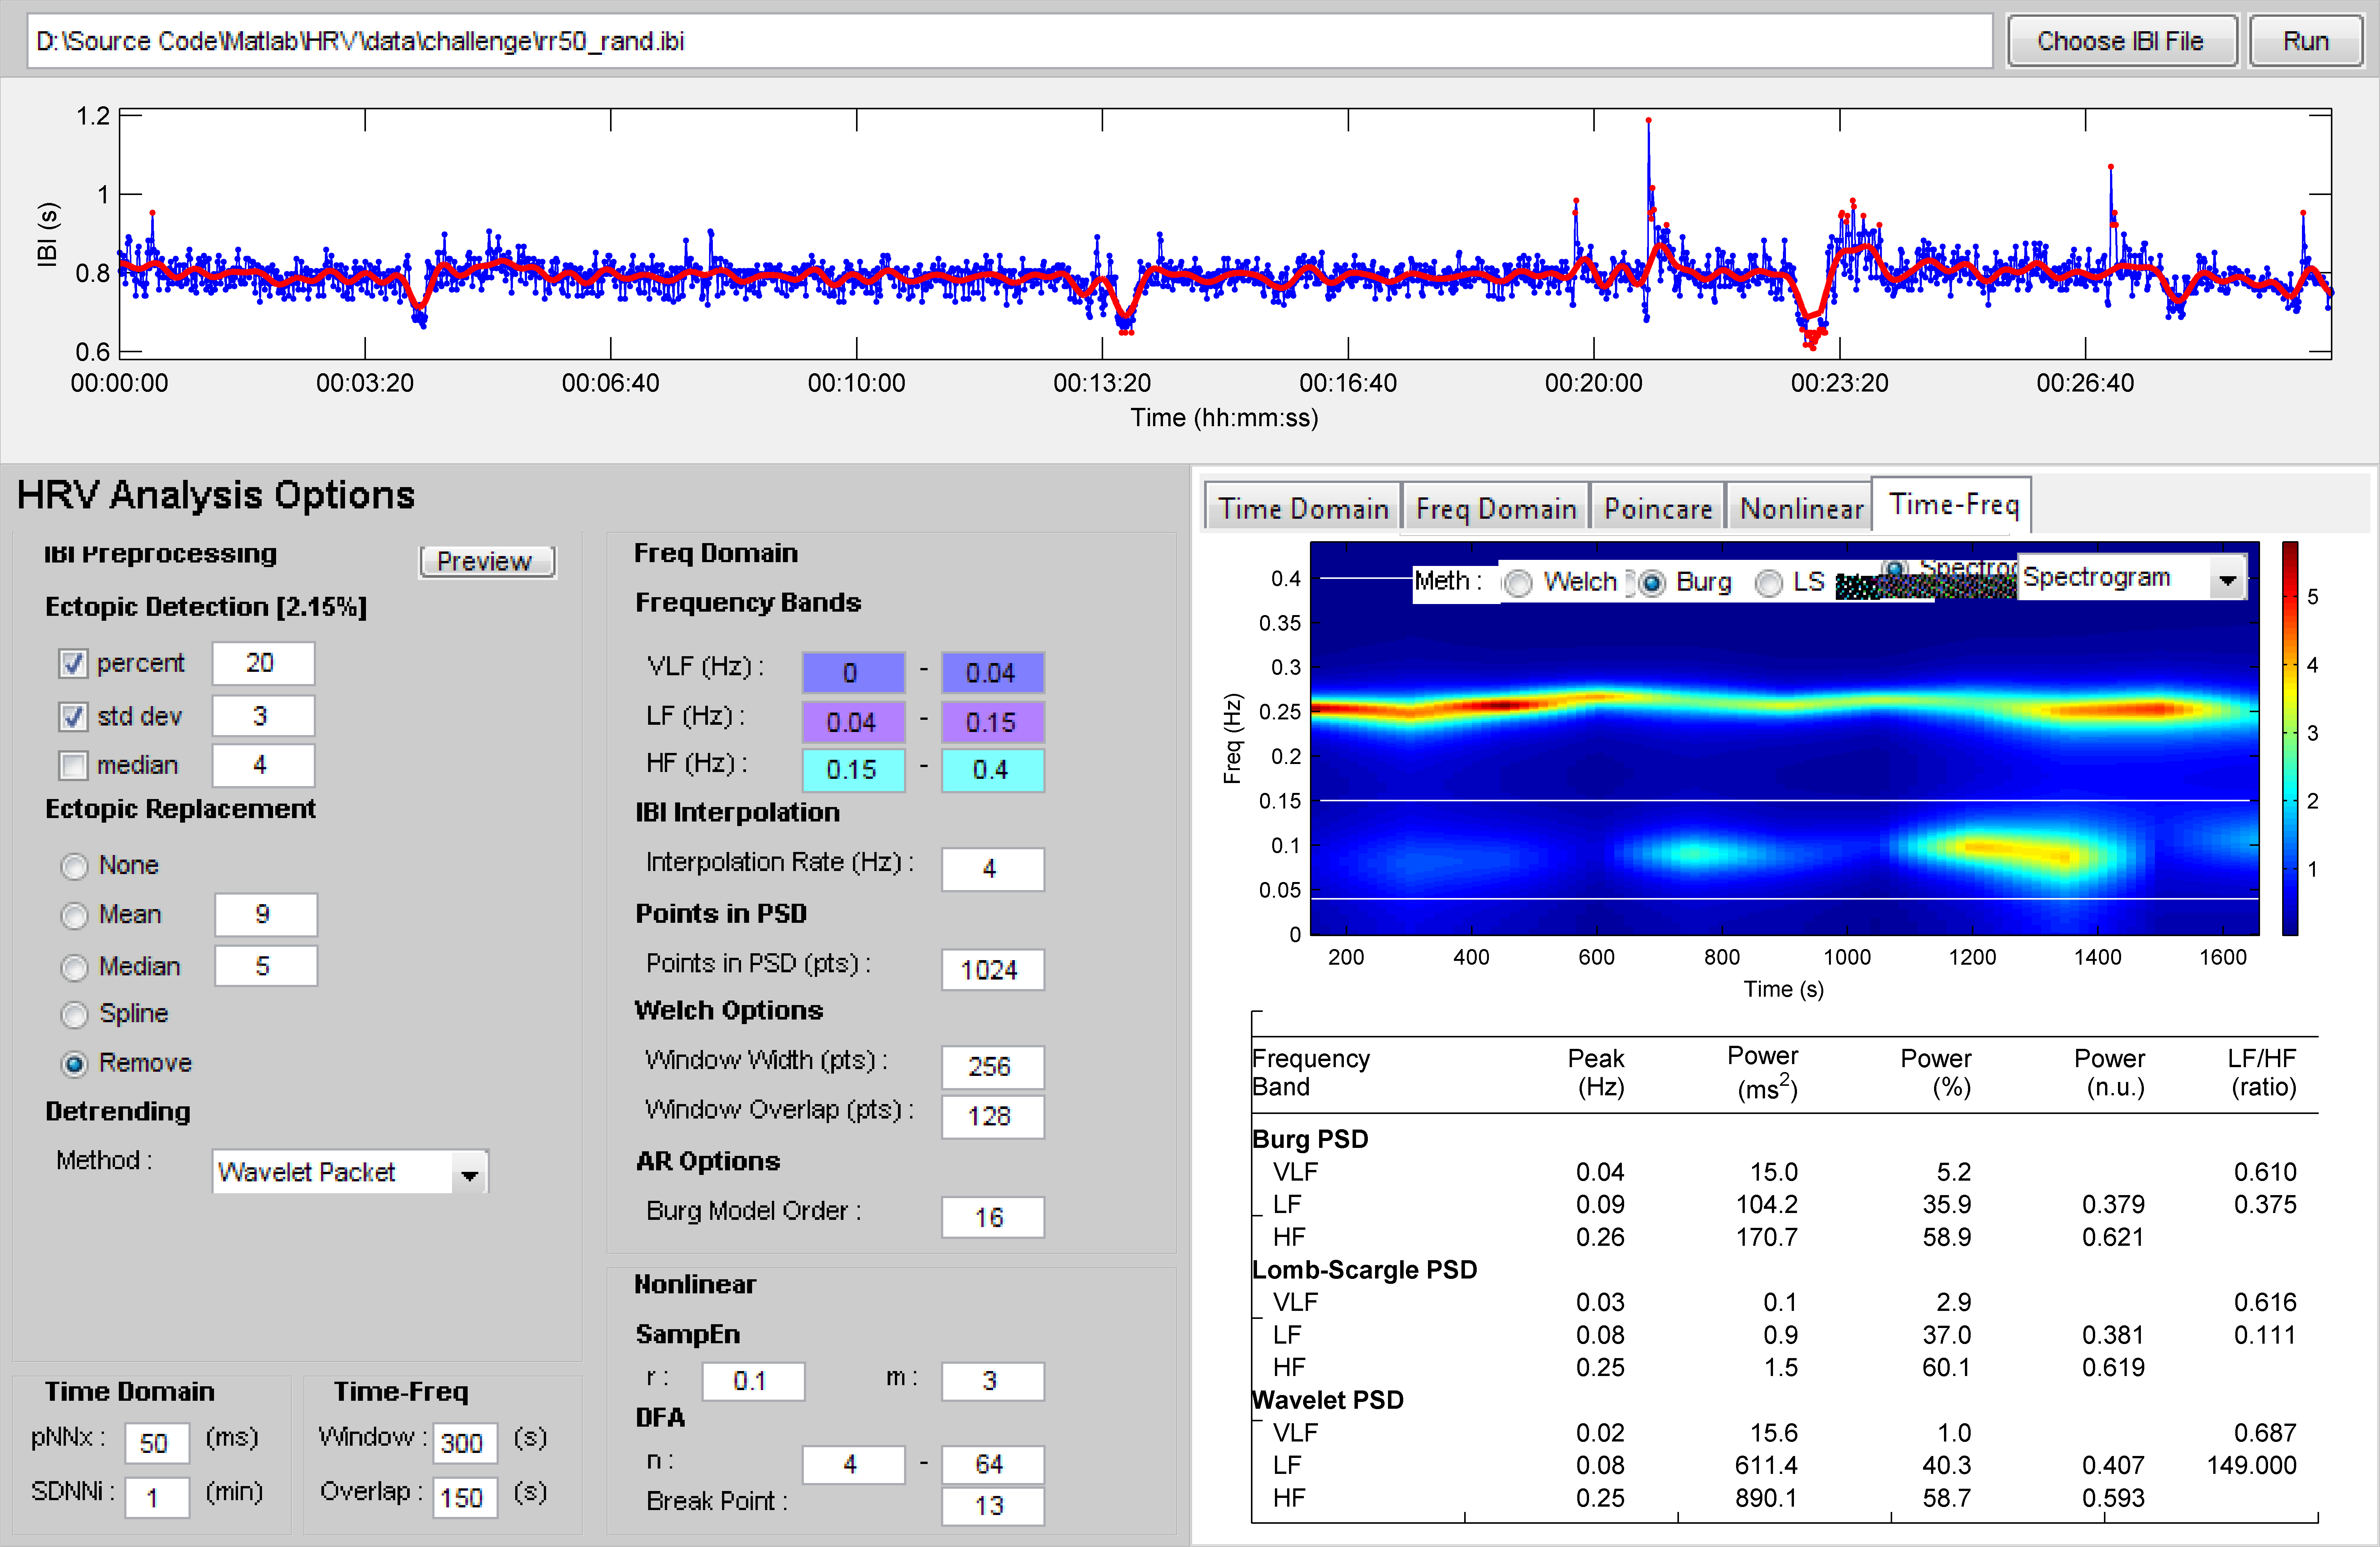Select the LS method radio button

point(1768,583)
